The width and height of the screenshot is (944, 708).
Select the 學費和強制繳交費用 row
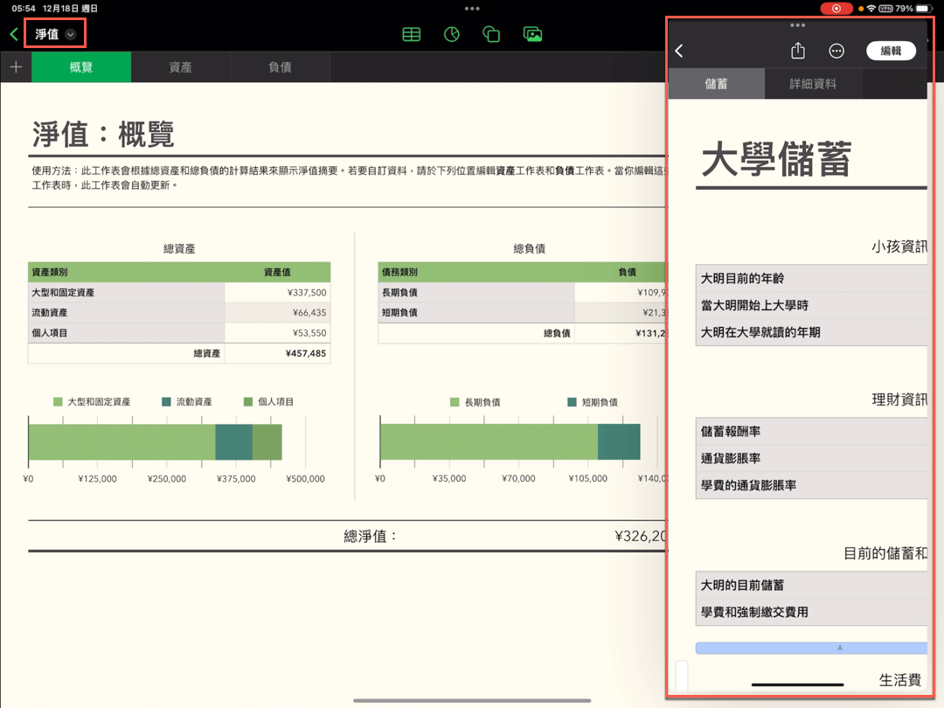(x=811, y=612)
